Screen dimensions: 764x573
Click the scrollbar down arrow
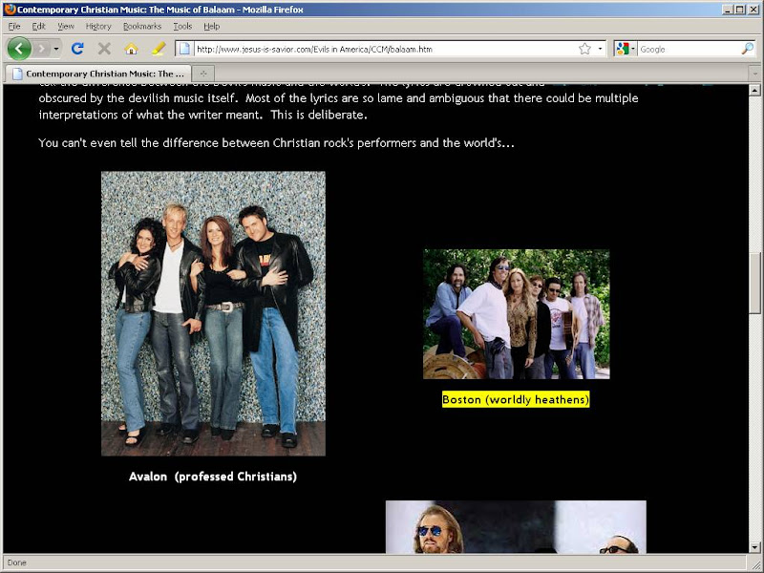click(x=754, y=547)
